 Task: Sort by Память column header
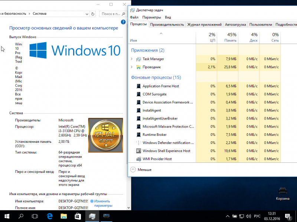(x=228, y=37)
